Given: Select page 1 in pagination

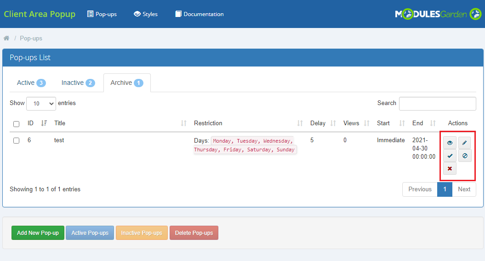Looking at the screenshot, I should tap(445, 189).
